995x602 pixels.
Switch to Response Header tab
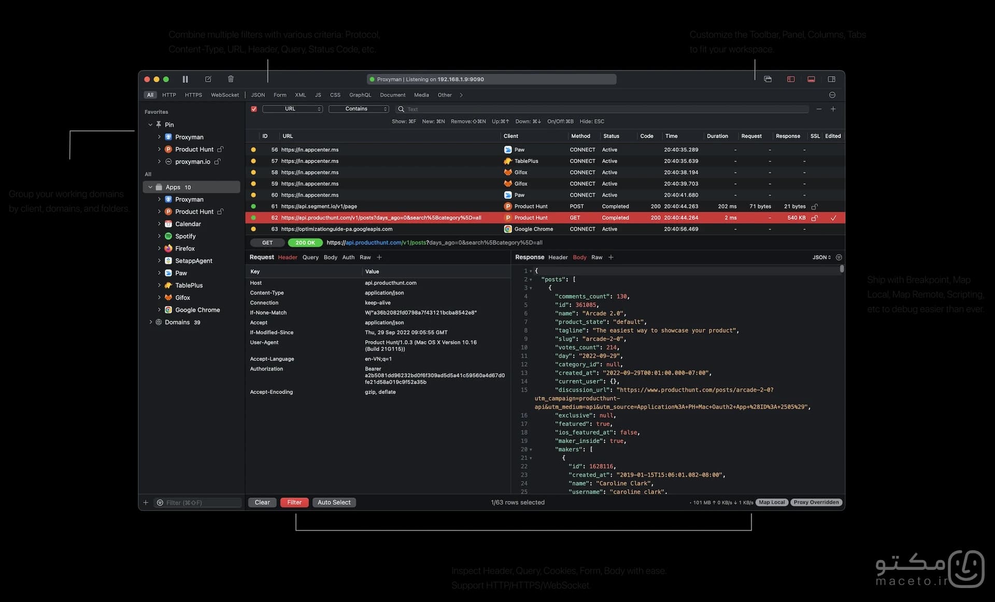point(558,257)
